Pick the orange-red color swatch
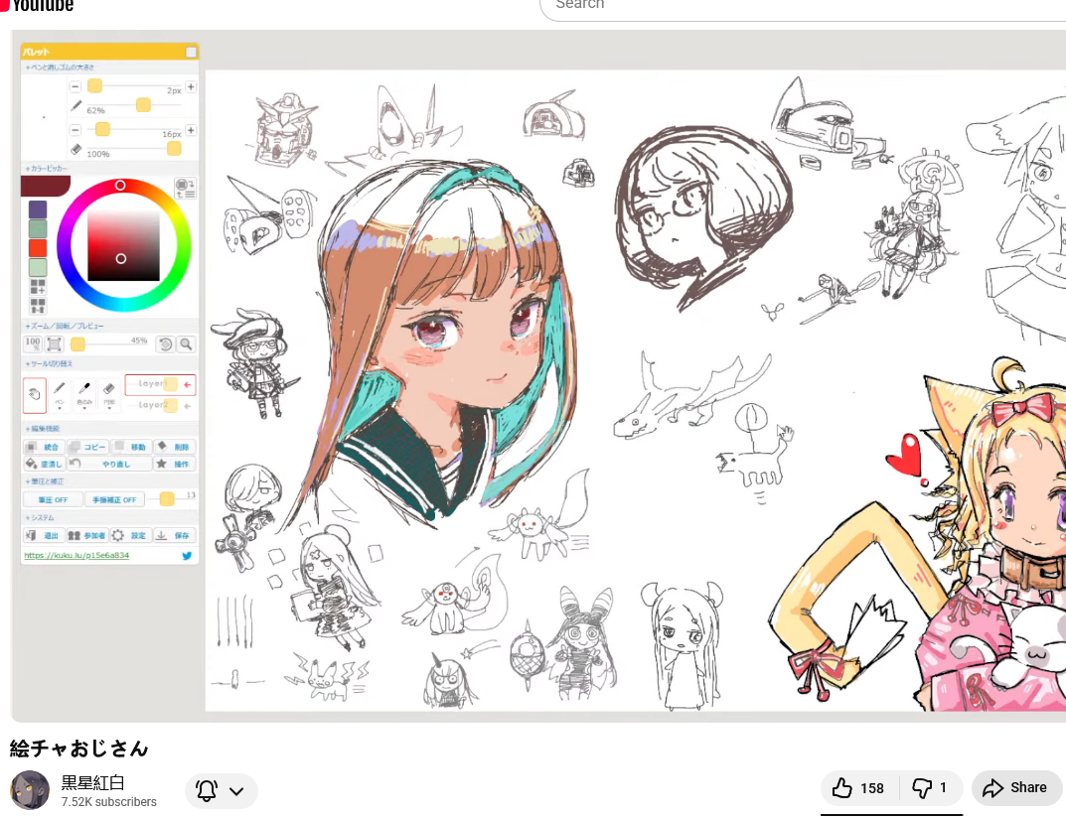The image size is (1066, 819). click(38, 248)
